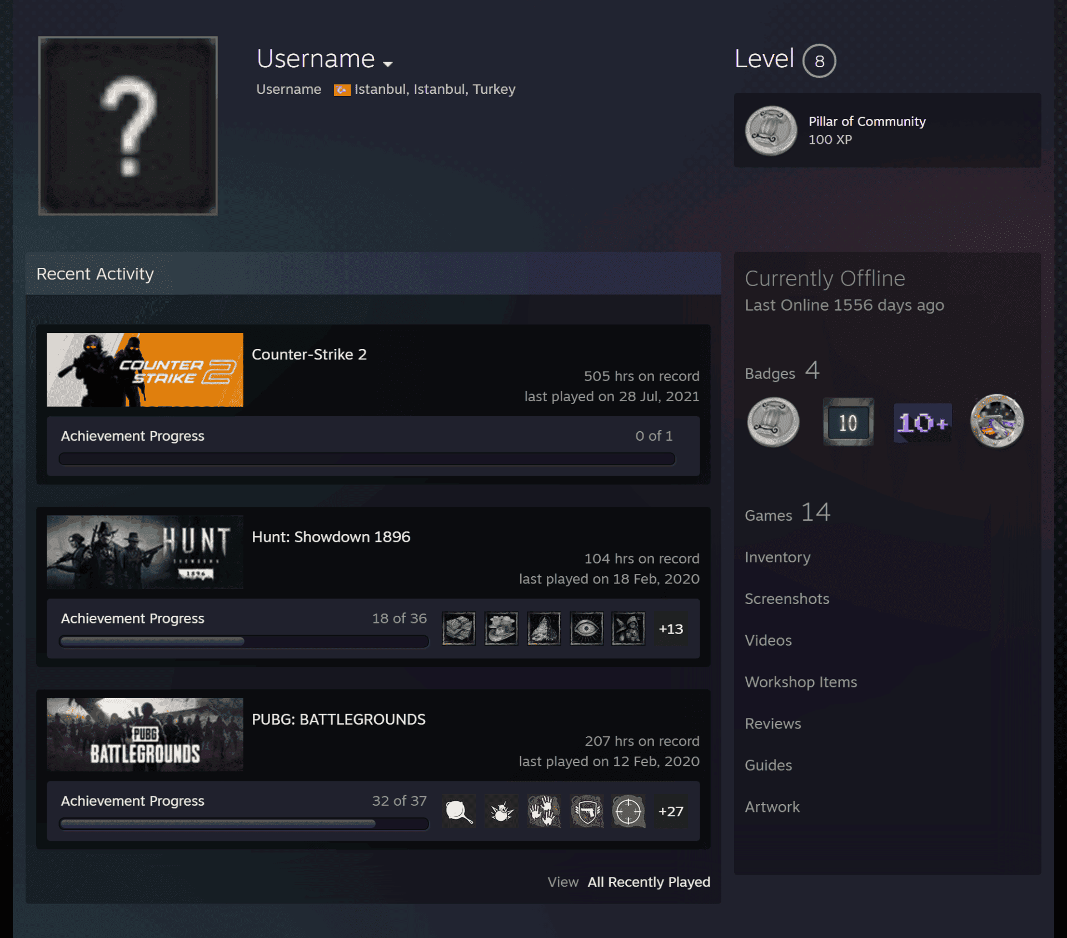Open the purple 10+ badge

(923, 423)
